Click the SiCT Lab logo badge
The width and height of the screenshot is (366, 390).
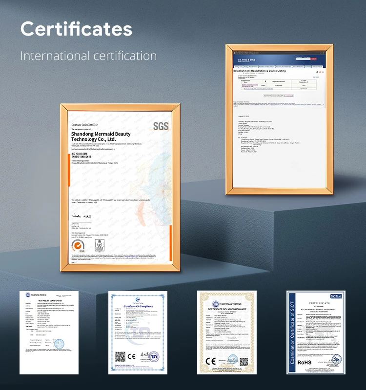pyautogui.click(x=336, y=296)
